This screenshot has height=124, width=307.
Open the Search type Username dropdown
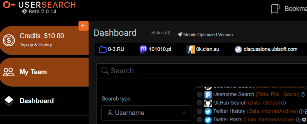[146, 113]
